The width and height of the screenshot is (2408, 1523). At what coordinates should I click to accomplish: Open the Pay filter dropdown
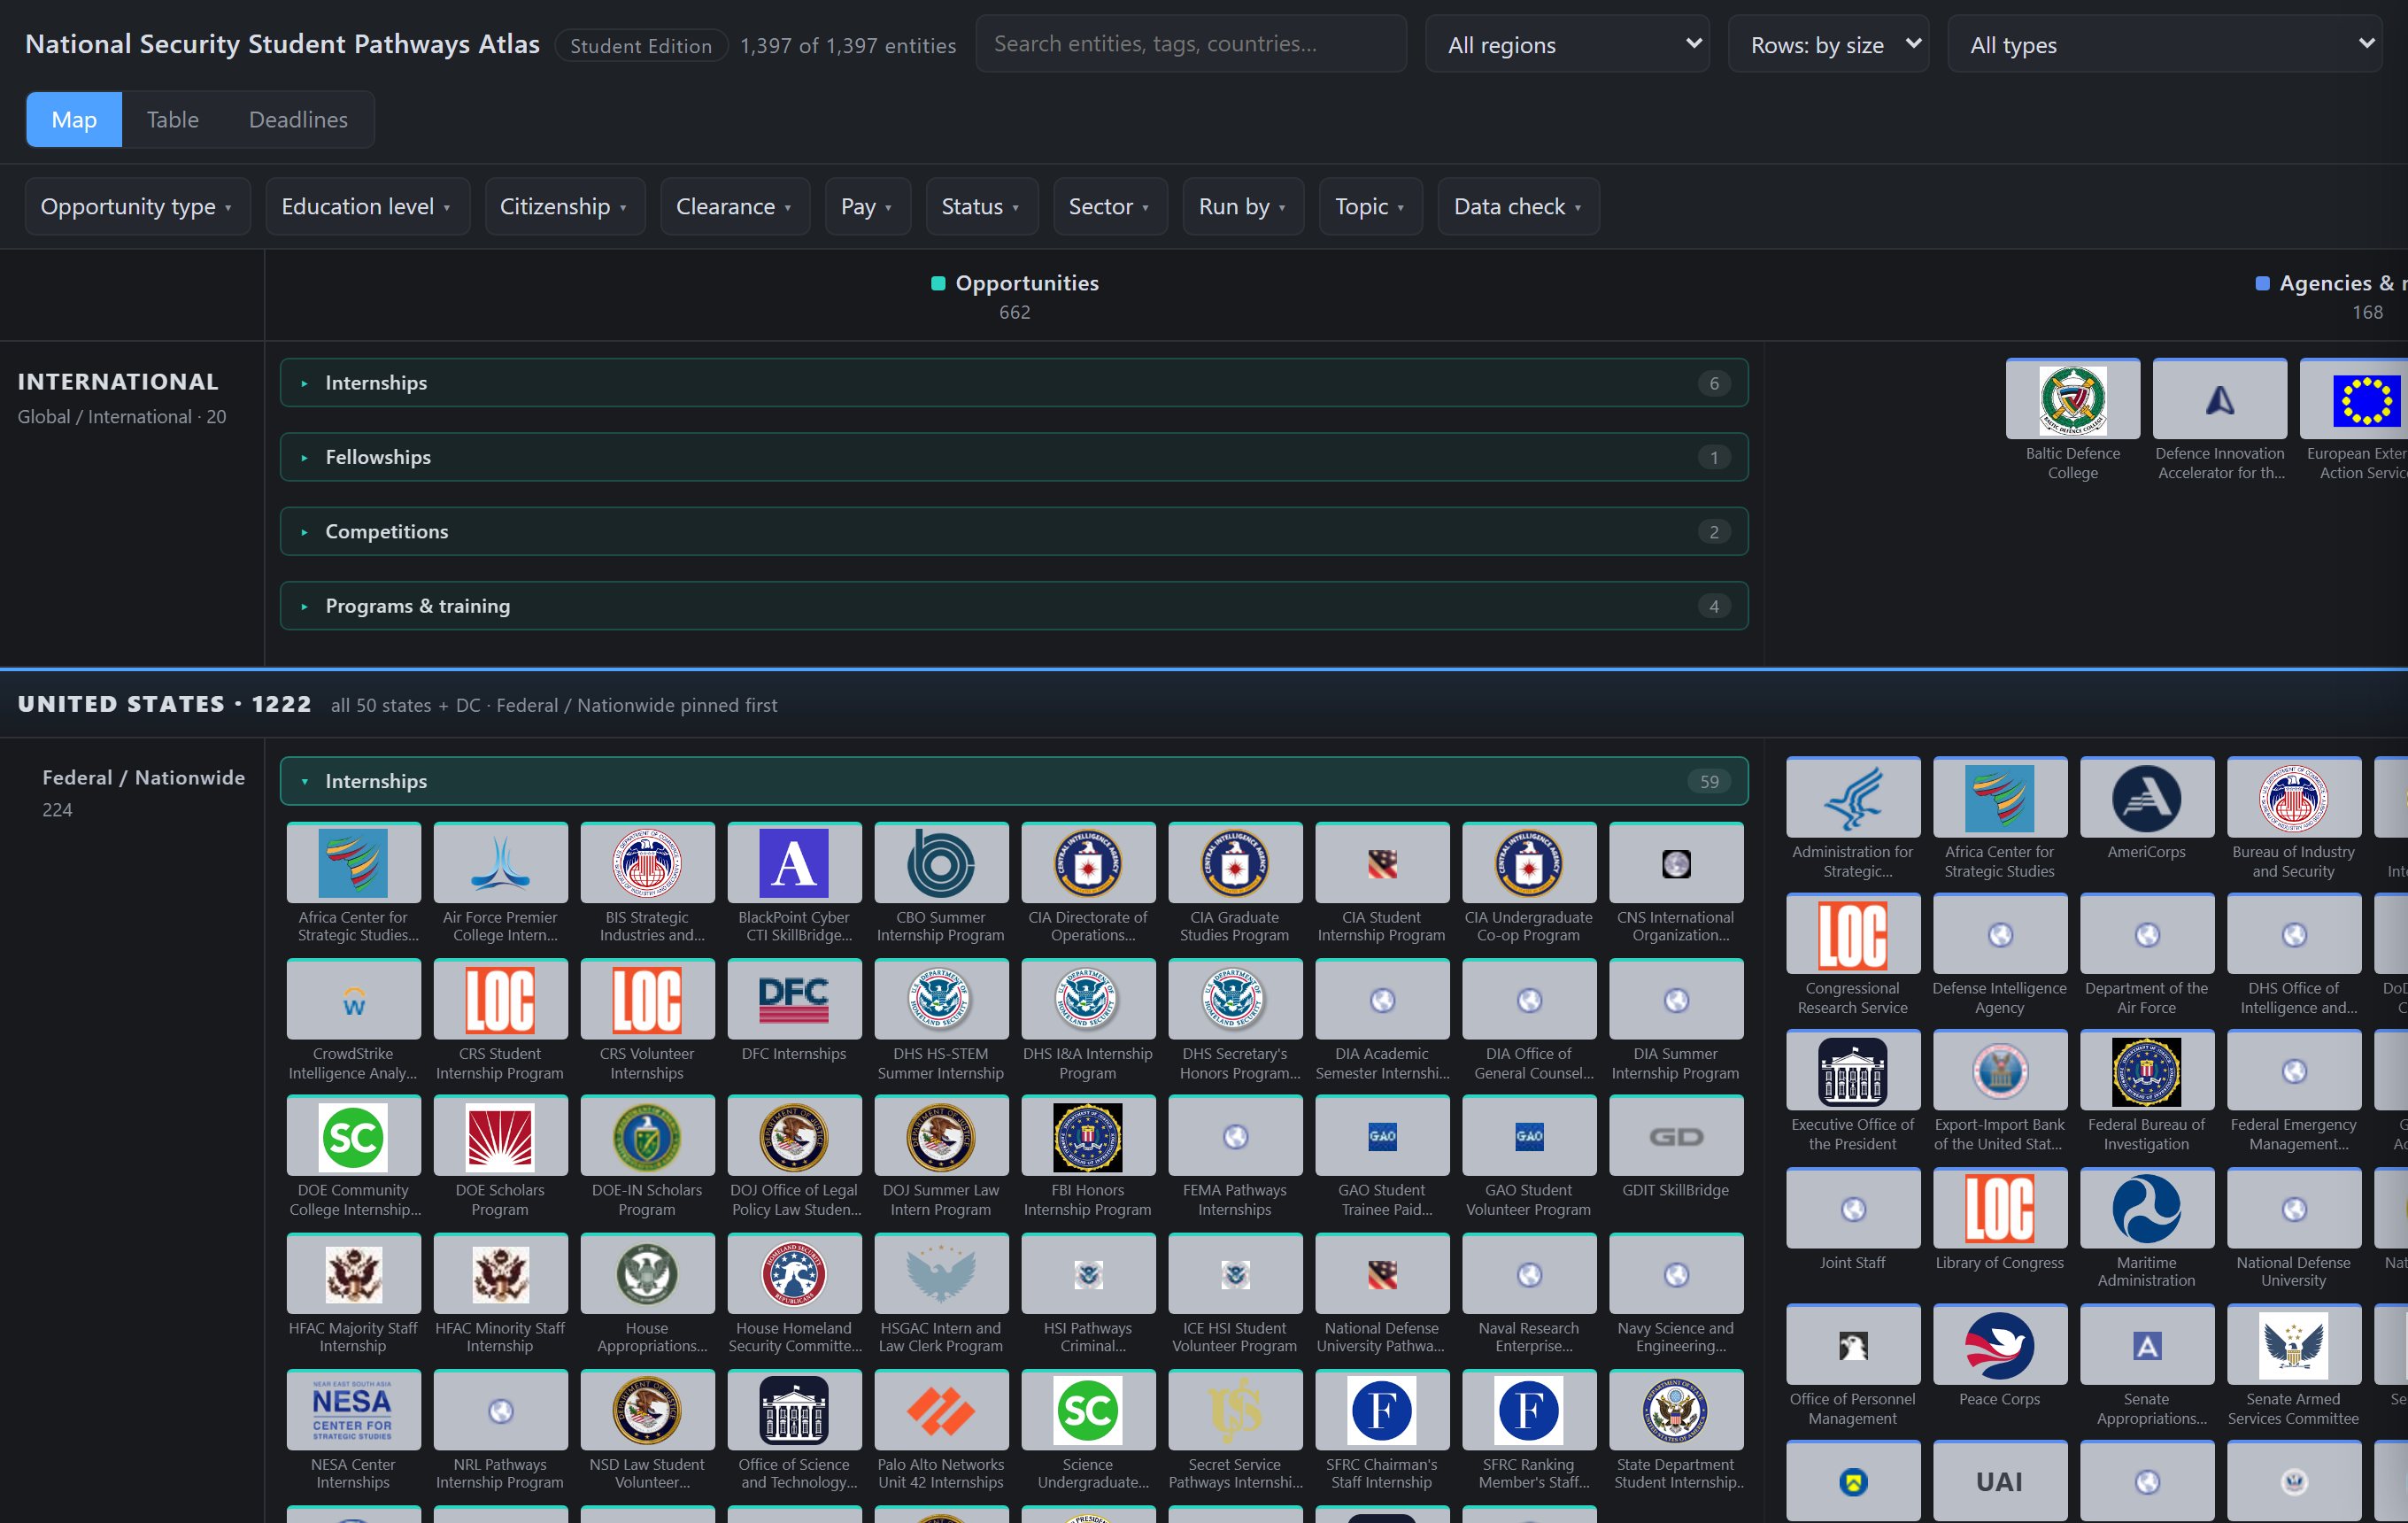(x=867, y=207)
